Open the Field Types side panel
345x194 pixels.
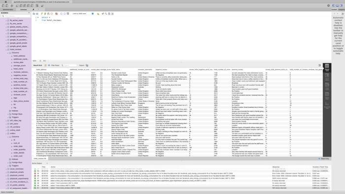coord(327,86)
